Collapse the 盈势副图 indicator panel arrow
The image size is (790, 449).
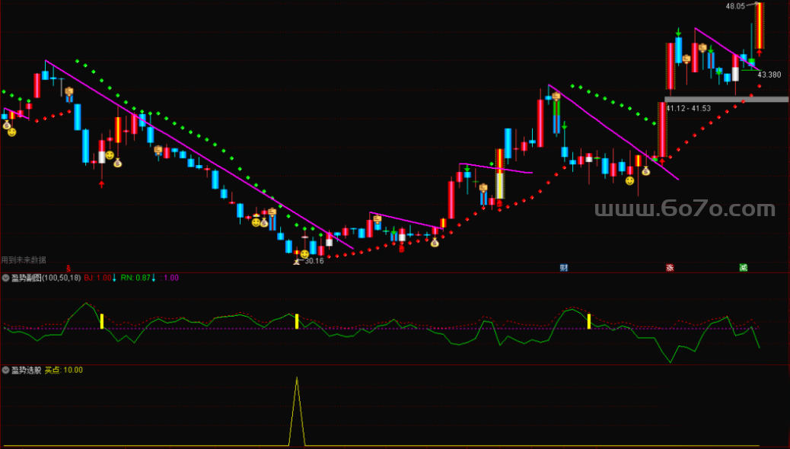(x=5, y=278)
